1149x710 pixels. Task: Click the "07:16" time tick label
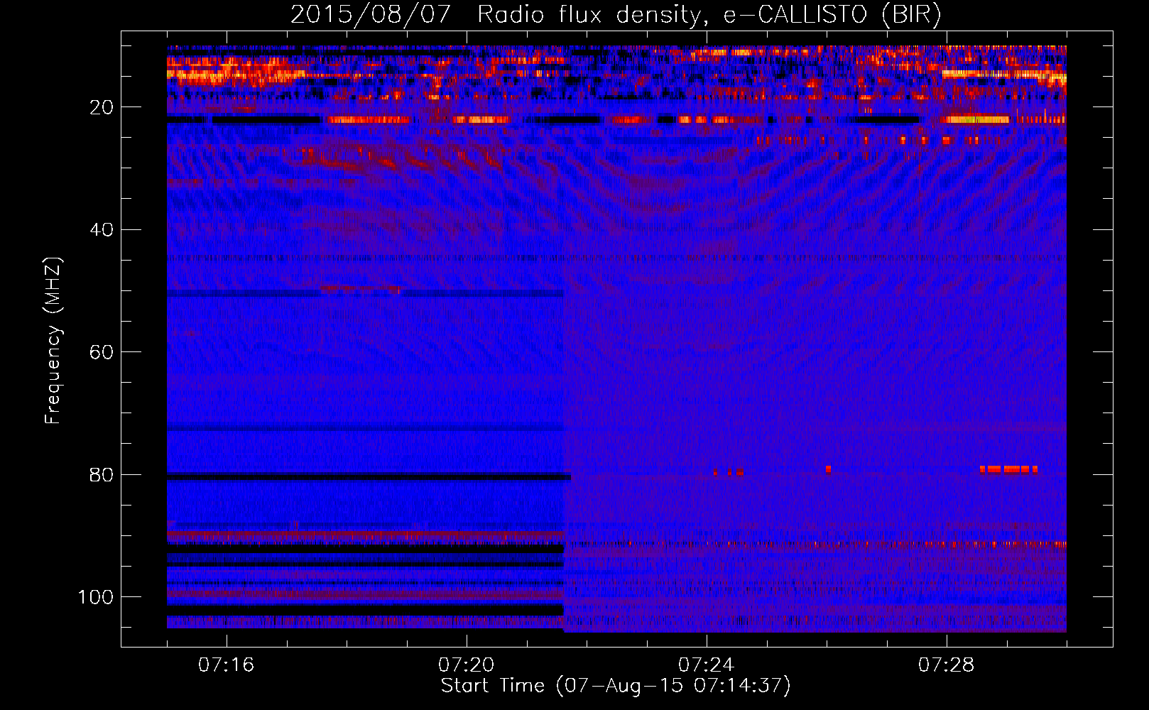(226, 665)
